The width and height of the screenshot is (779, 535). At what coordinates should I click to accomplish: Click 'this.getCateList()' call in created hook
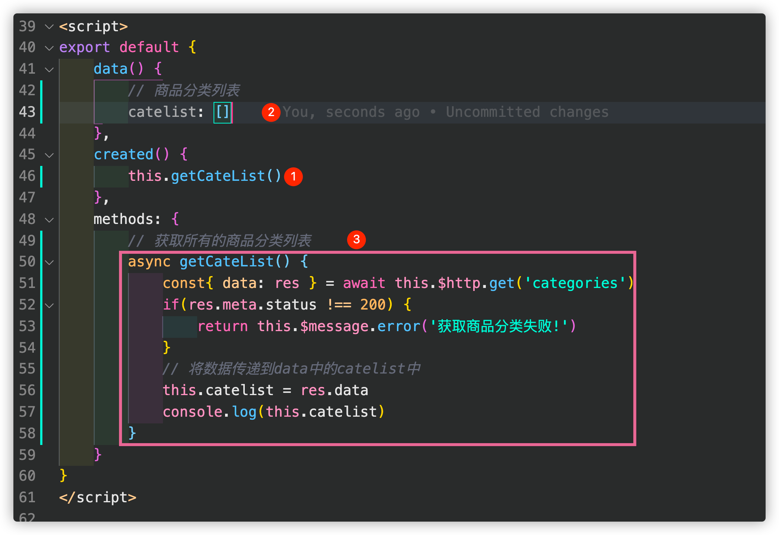coord(205,176)
